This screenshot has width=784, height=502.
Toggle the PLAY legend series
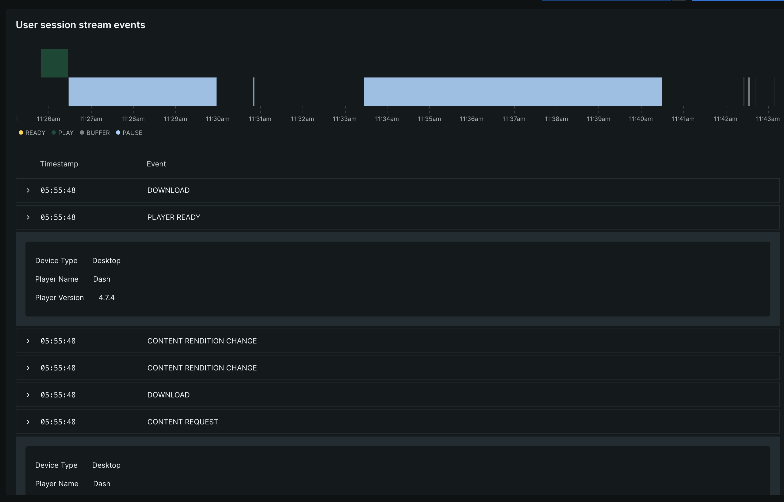coord(65,133)
